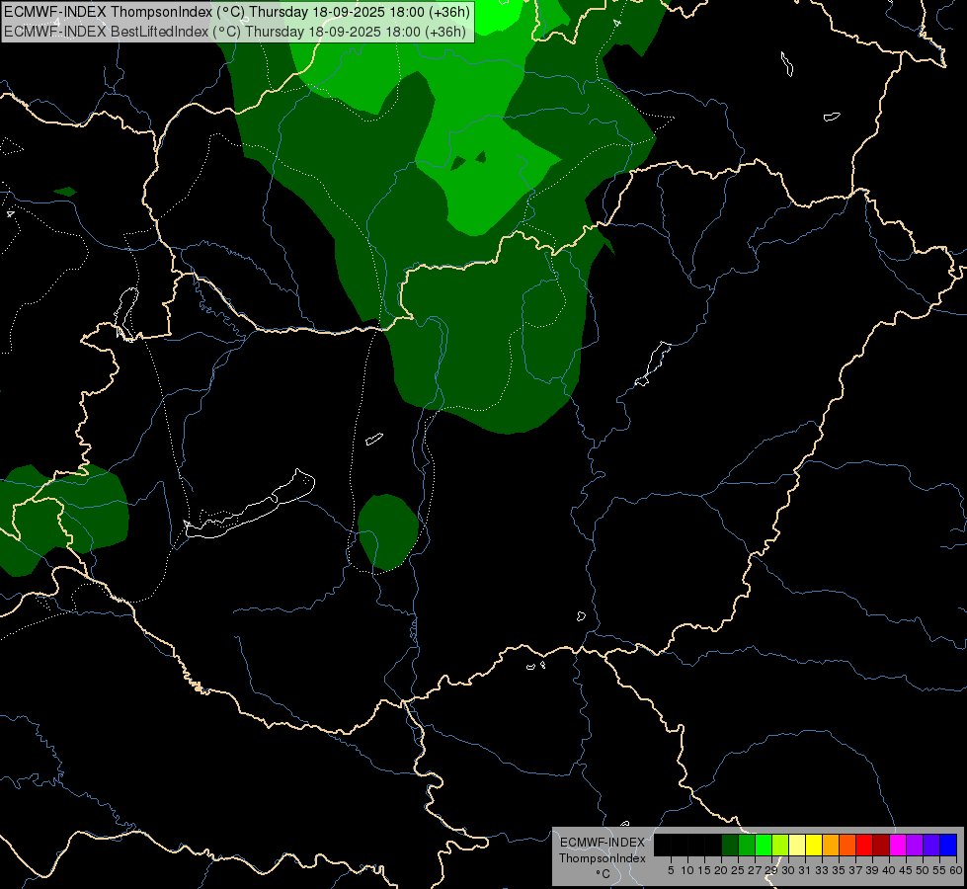Select the ThompsonIndex title line at top
The width and height of the screenshot is (967, 889).
coord(237,12)
